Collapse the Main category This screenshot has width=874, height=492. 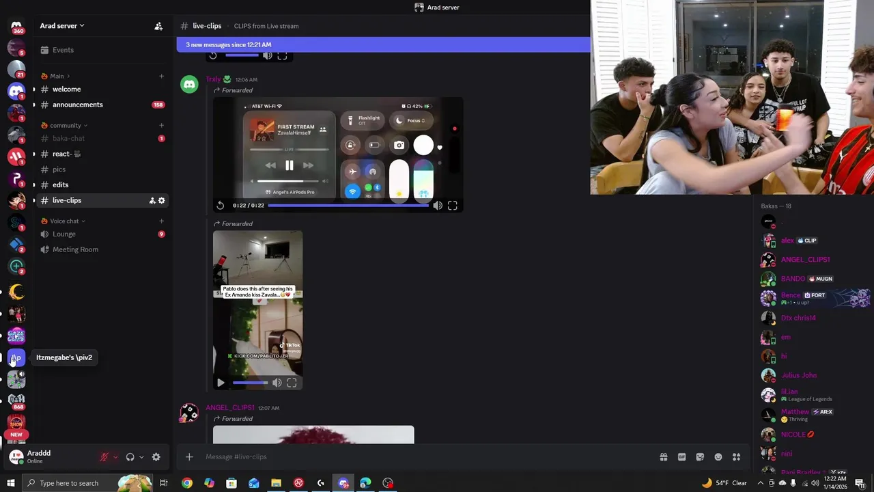click(57, 76)
